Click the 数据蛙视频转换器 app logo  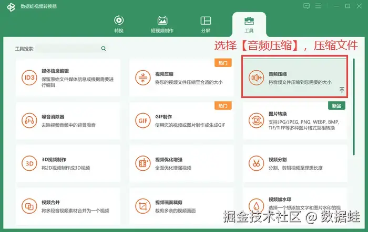(11, 7)
